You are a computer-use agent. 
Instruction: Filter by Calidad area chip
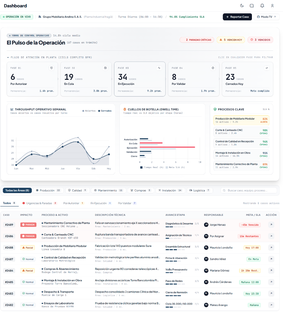[78, 190]
